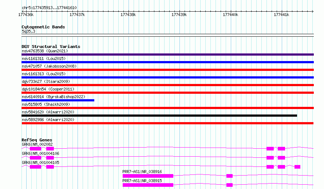Click the nsv471057 (Jakobsson2008) label
The width and height of the screenshot is (324, 189).
pos(49,66)
